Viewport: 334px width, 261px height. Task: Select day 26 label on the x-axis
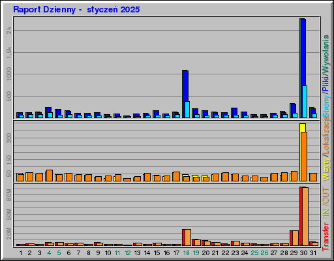click(264, 253)
